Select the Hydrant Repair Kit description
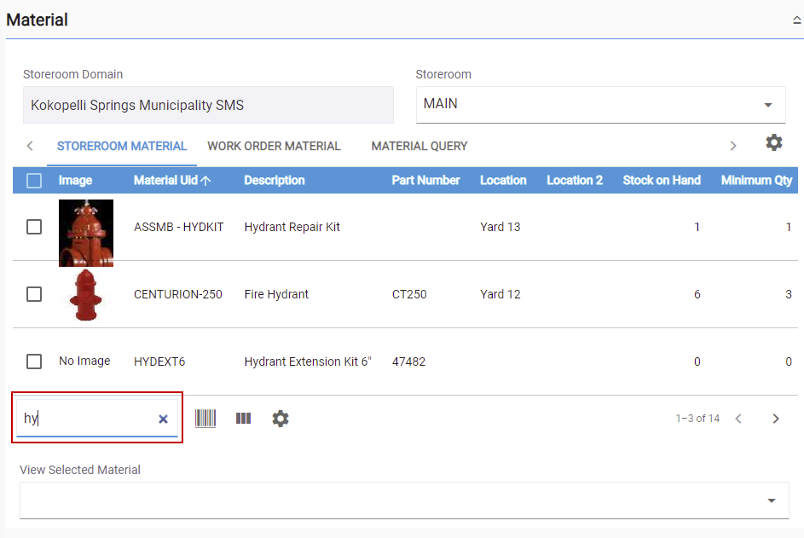This screenshot has height=538, width=804. (x=292, y=227)
